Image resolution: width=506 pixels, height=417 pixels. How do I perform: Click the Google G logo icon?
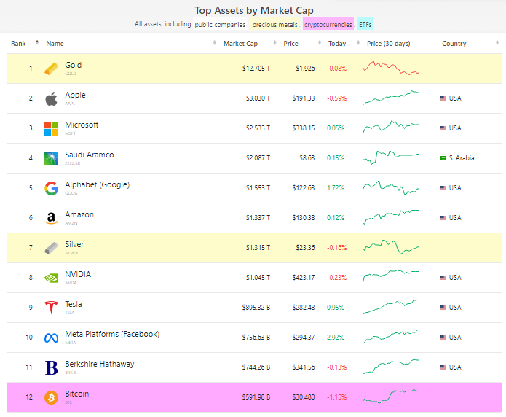point(51,188)
